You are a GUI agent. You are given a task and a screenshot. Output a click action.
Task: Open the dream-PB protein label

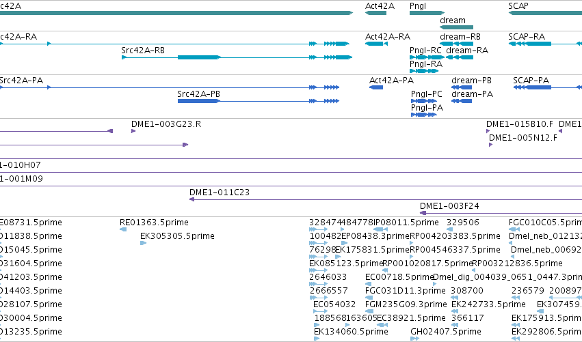point(471,81)
